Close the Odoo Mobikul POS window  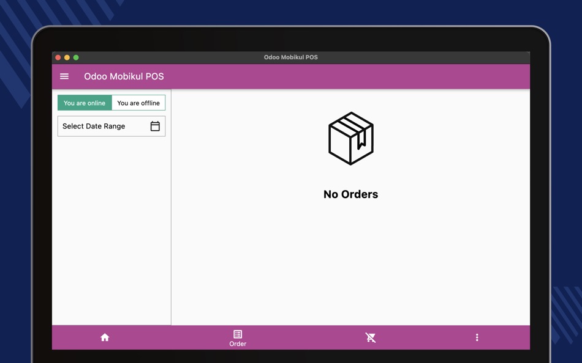(58, 57)
